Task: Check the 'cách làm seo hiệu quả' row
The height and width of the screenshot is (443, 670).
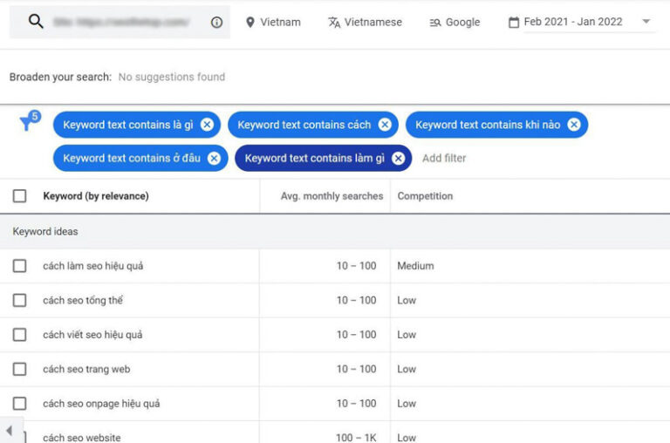Action: (x=19, y=266)
